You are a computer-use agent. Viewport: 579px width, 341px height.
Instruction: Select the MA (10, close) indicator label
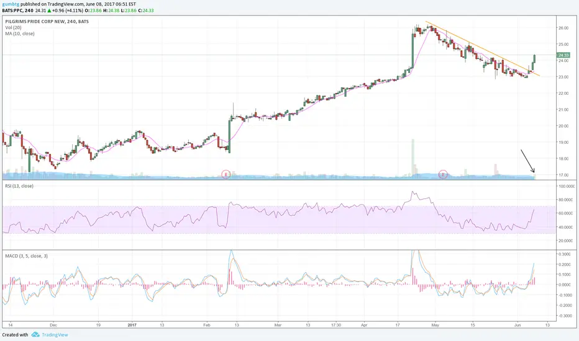20,33
